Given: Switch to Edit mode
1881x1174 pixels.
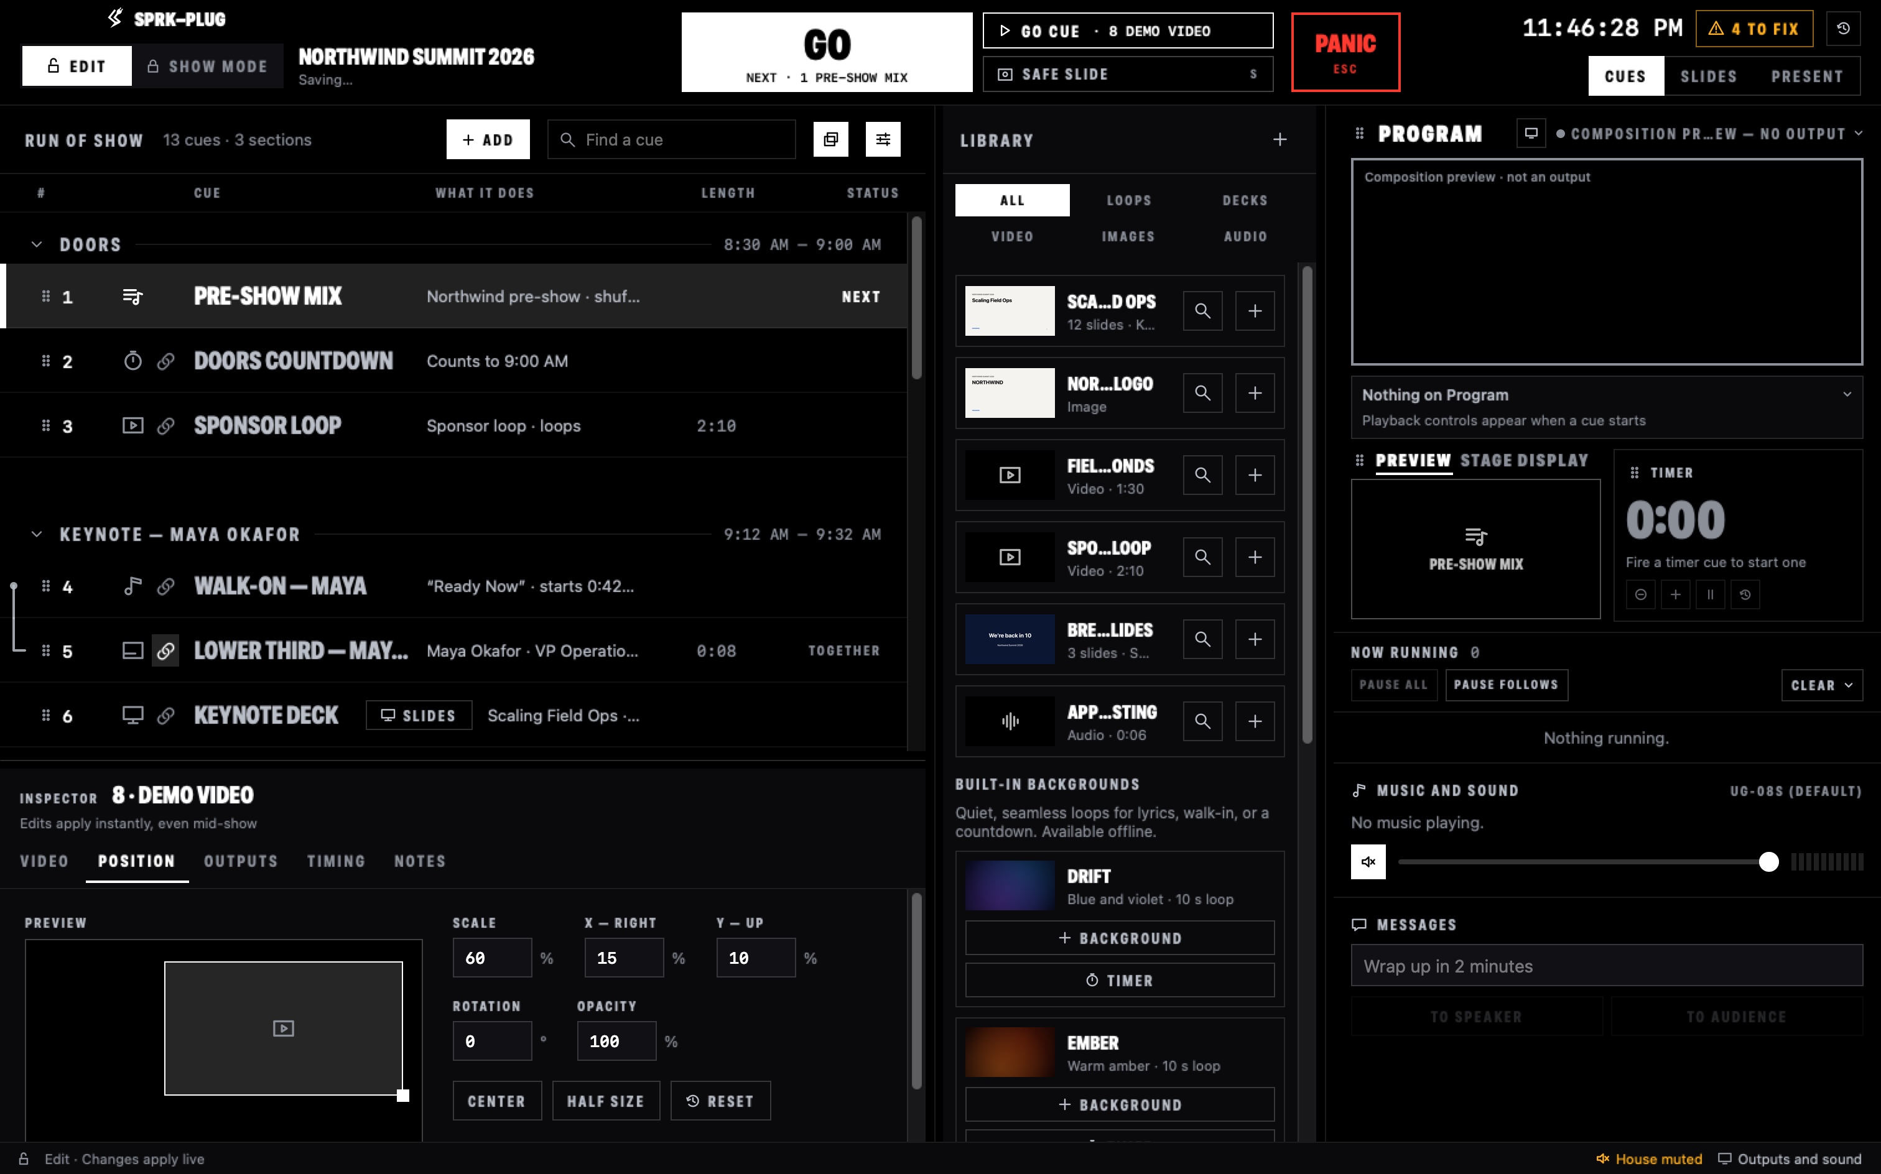Looking at the screenshot, I should tap(77, 66).
